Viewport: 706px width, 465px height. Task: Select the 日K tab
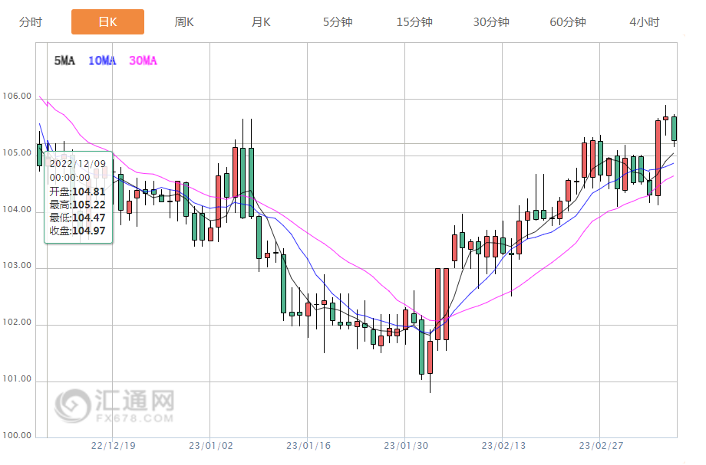click(107, 22)
